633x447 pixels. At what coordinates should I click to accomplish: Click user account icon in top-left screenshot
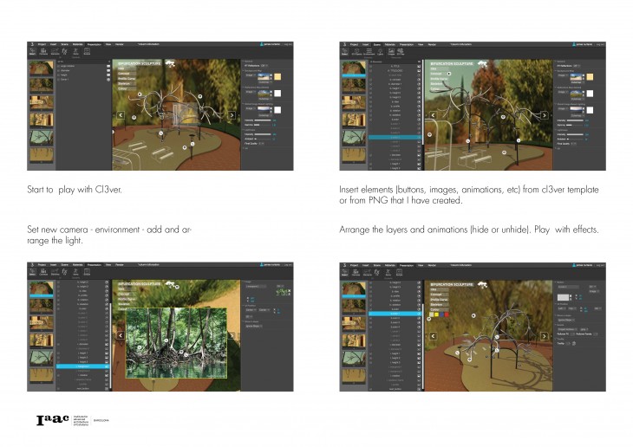(x=262, y=42)
